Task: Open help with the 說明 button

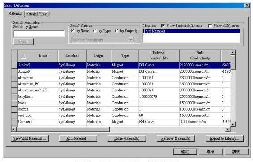Action: click(x=236, y=152)
